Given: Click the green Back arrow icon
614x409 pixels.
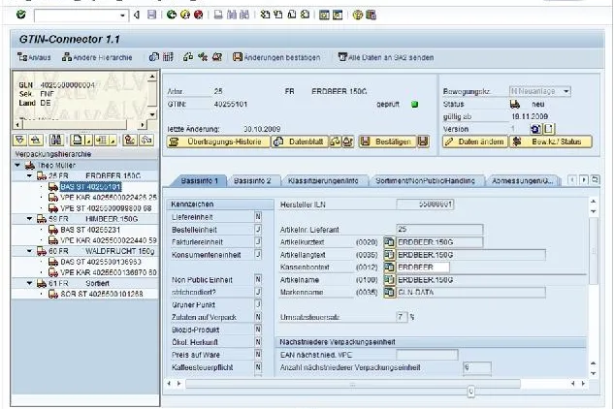Looking at the screenshot, I should [x=171, y=15].
